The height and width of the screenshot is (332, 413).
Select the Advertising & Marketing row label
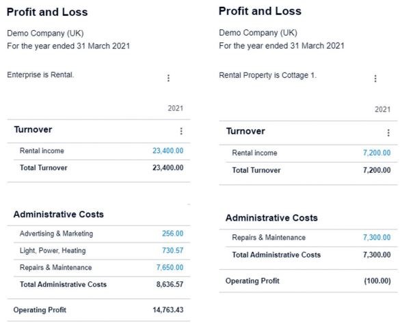point(56,234)
